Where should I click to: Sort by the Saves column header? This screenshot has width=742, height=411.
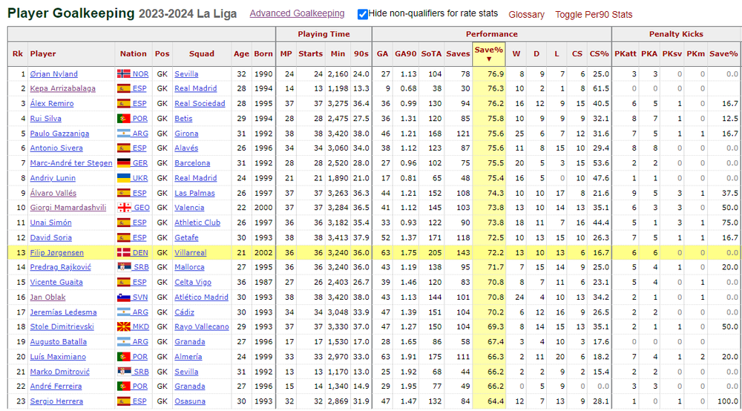point(458,54)
